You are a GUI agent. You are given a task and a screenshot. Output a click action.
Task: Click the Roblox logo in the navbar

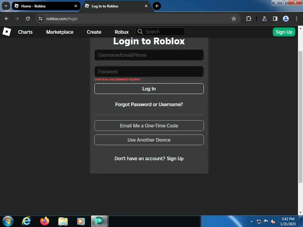[x=7, y=32]
